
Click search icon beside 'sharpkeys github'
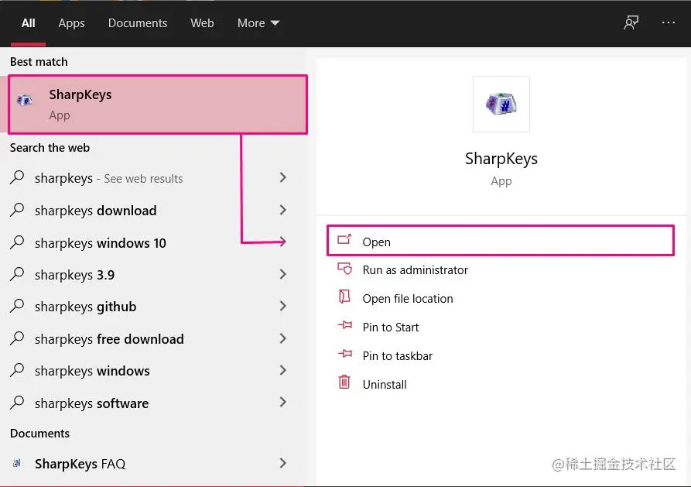pos(17,306)
